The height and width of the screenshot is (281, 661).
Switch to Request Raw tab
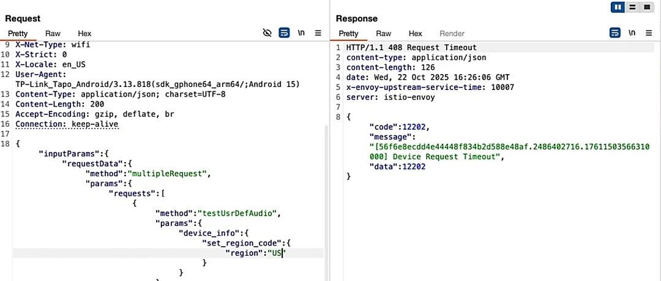click(53, 33)
